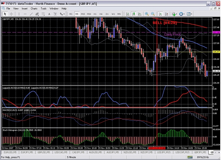
Task: Click the connection status bars icon
Action: 190,157
